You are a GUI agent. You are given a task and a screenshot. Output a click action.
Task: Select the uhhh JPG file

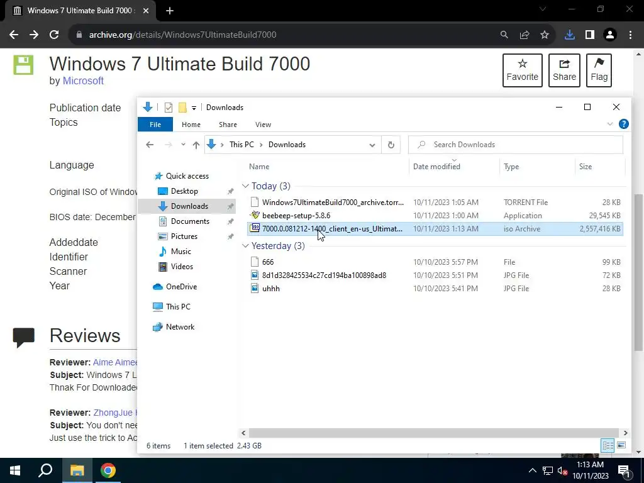pyautogui.click(x=435, y=288)
